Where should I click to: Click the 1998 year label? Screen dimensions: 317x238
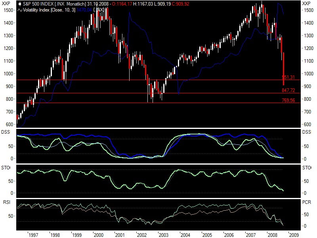tap(55, 235)
